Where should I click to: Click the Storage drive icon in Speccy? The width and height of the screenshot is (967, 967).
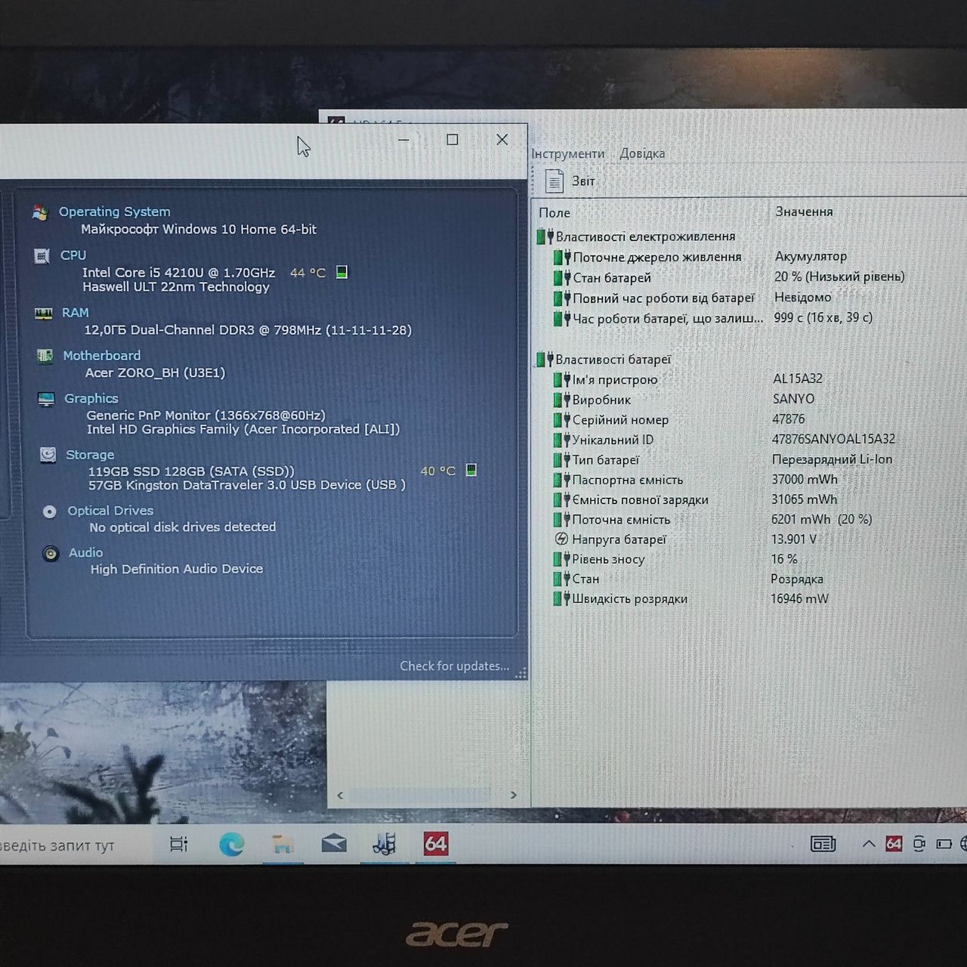coord(48,455)
